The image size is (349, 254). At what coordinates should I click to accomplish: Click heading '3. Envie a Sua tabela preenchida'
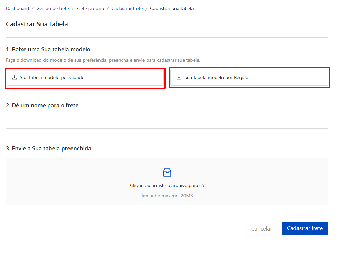[x=48, y=148]
